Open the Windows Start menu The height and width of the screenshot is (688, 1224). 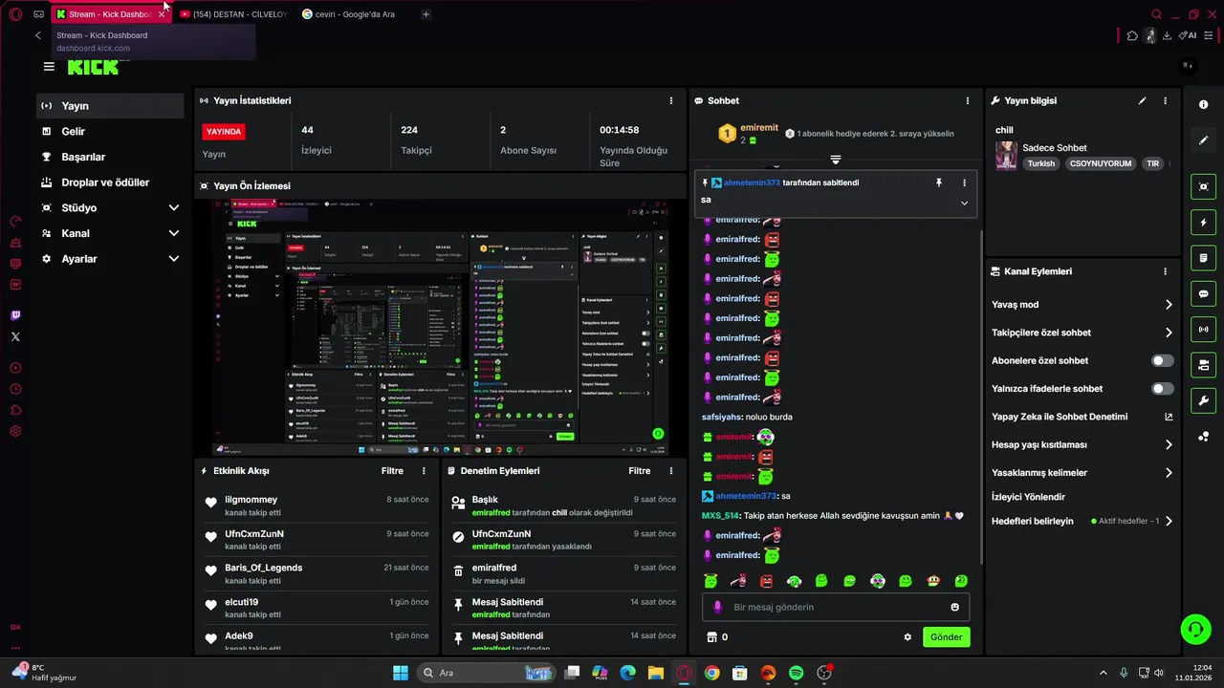click(401, 673)
